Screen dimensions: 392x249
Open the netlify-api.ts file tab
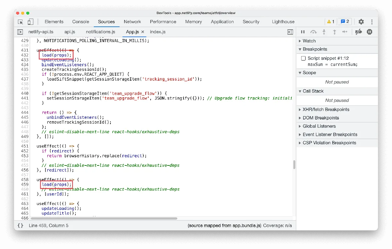[x=41, y=32]
